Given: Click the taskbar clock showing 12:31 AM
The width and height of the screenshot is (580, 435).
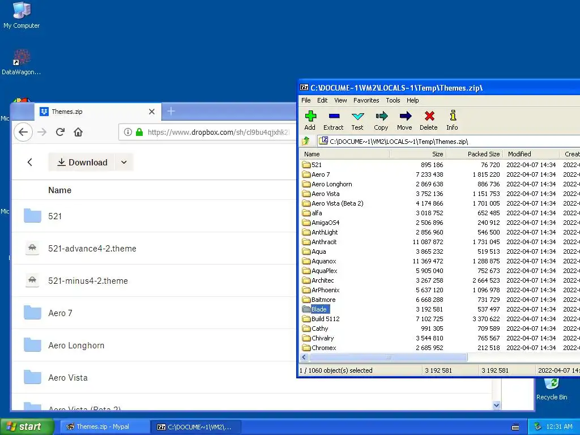Looking at the screenshot, I should point(559,427).
